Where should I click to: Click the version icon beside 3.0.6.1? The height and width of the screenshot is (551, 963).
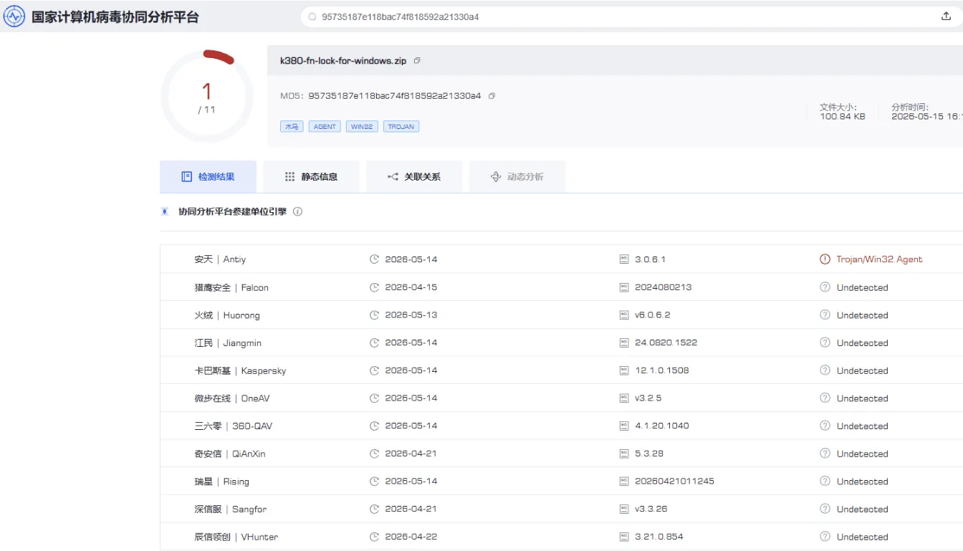pos(624,259)
